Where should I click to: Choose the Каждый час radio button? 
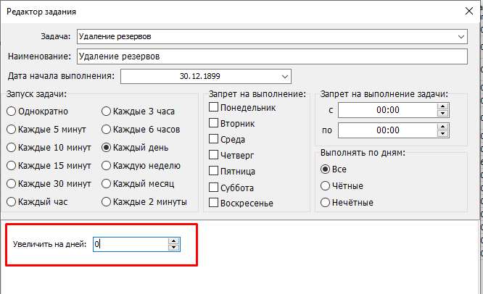coord(12,201)
